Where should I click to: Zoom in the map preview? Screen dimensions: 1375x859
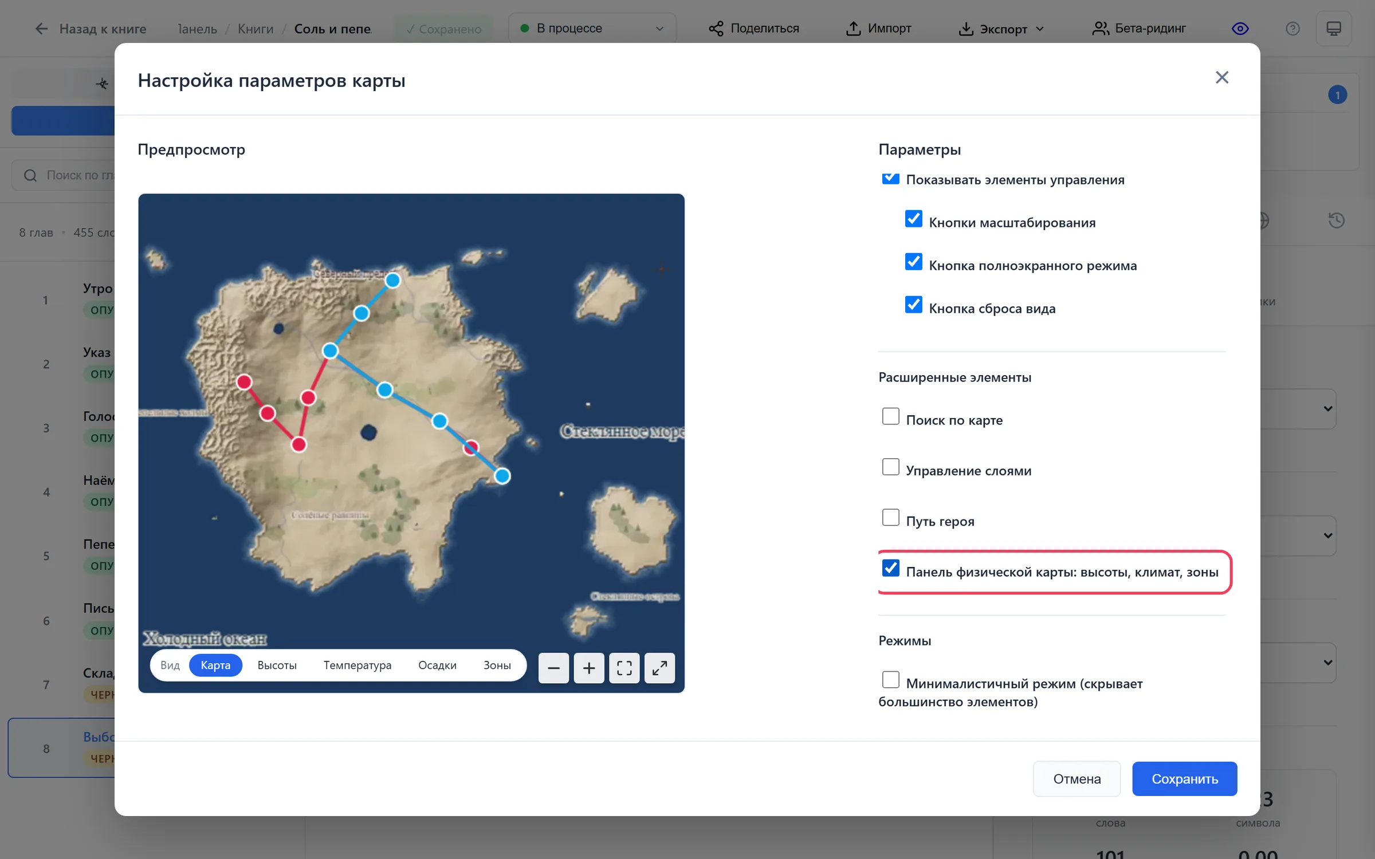coord(589,668)
